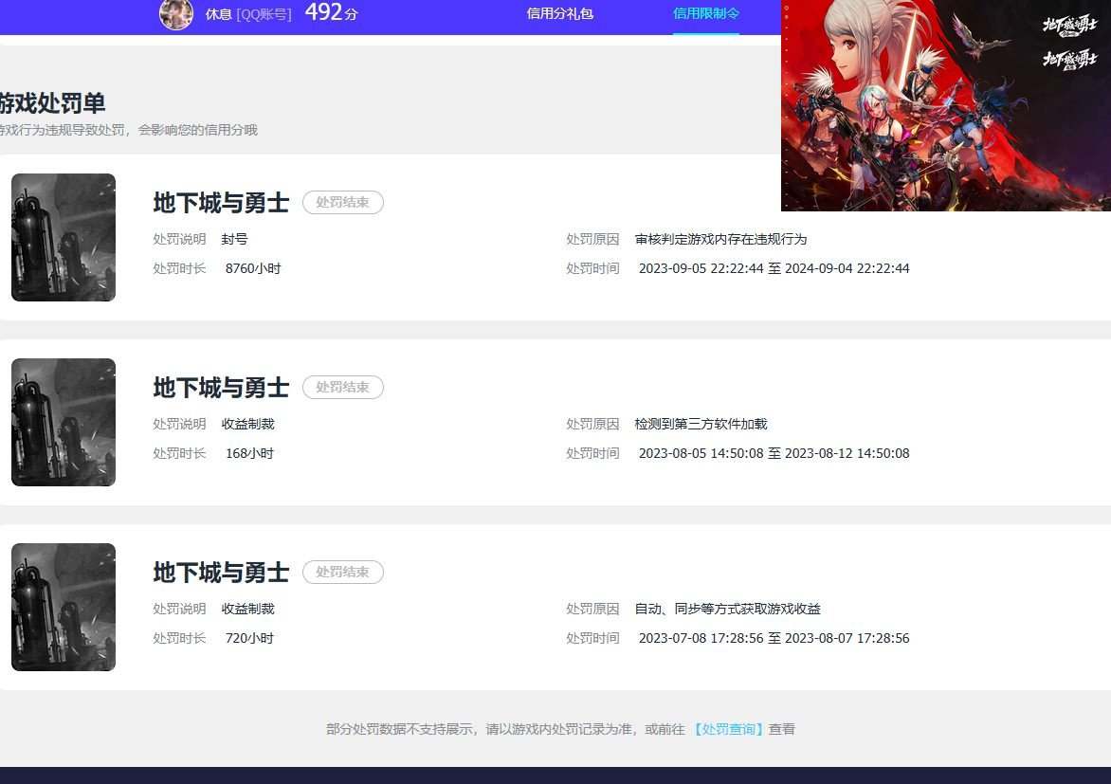Select the 168小时 duration value

click(x=249, y=454)
